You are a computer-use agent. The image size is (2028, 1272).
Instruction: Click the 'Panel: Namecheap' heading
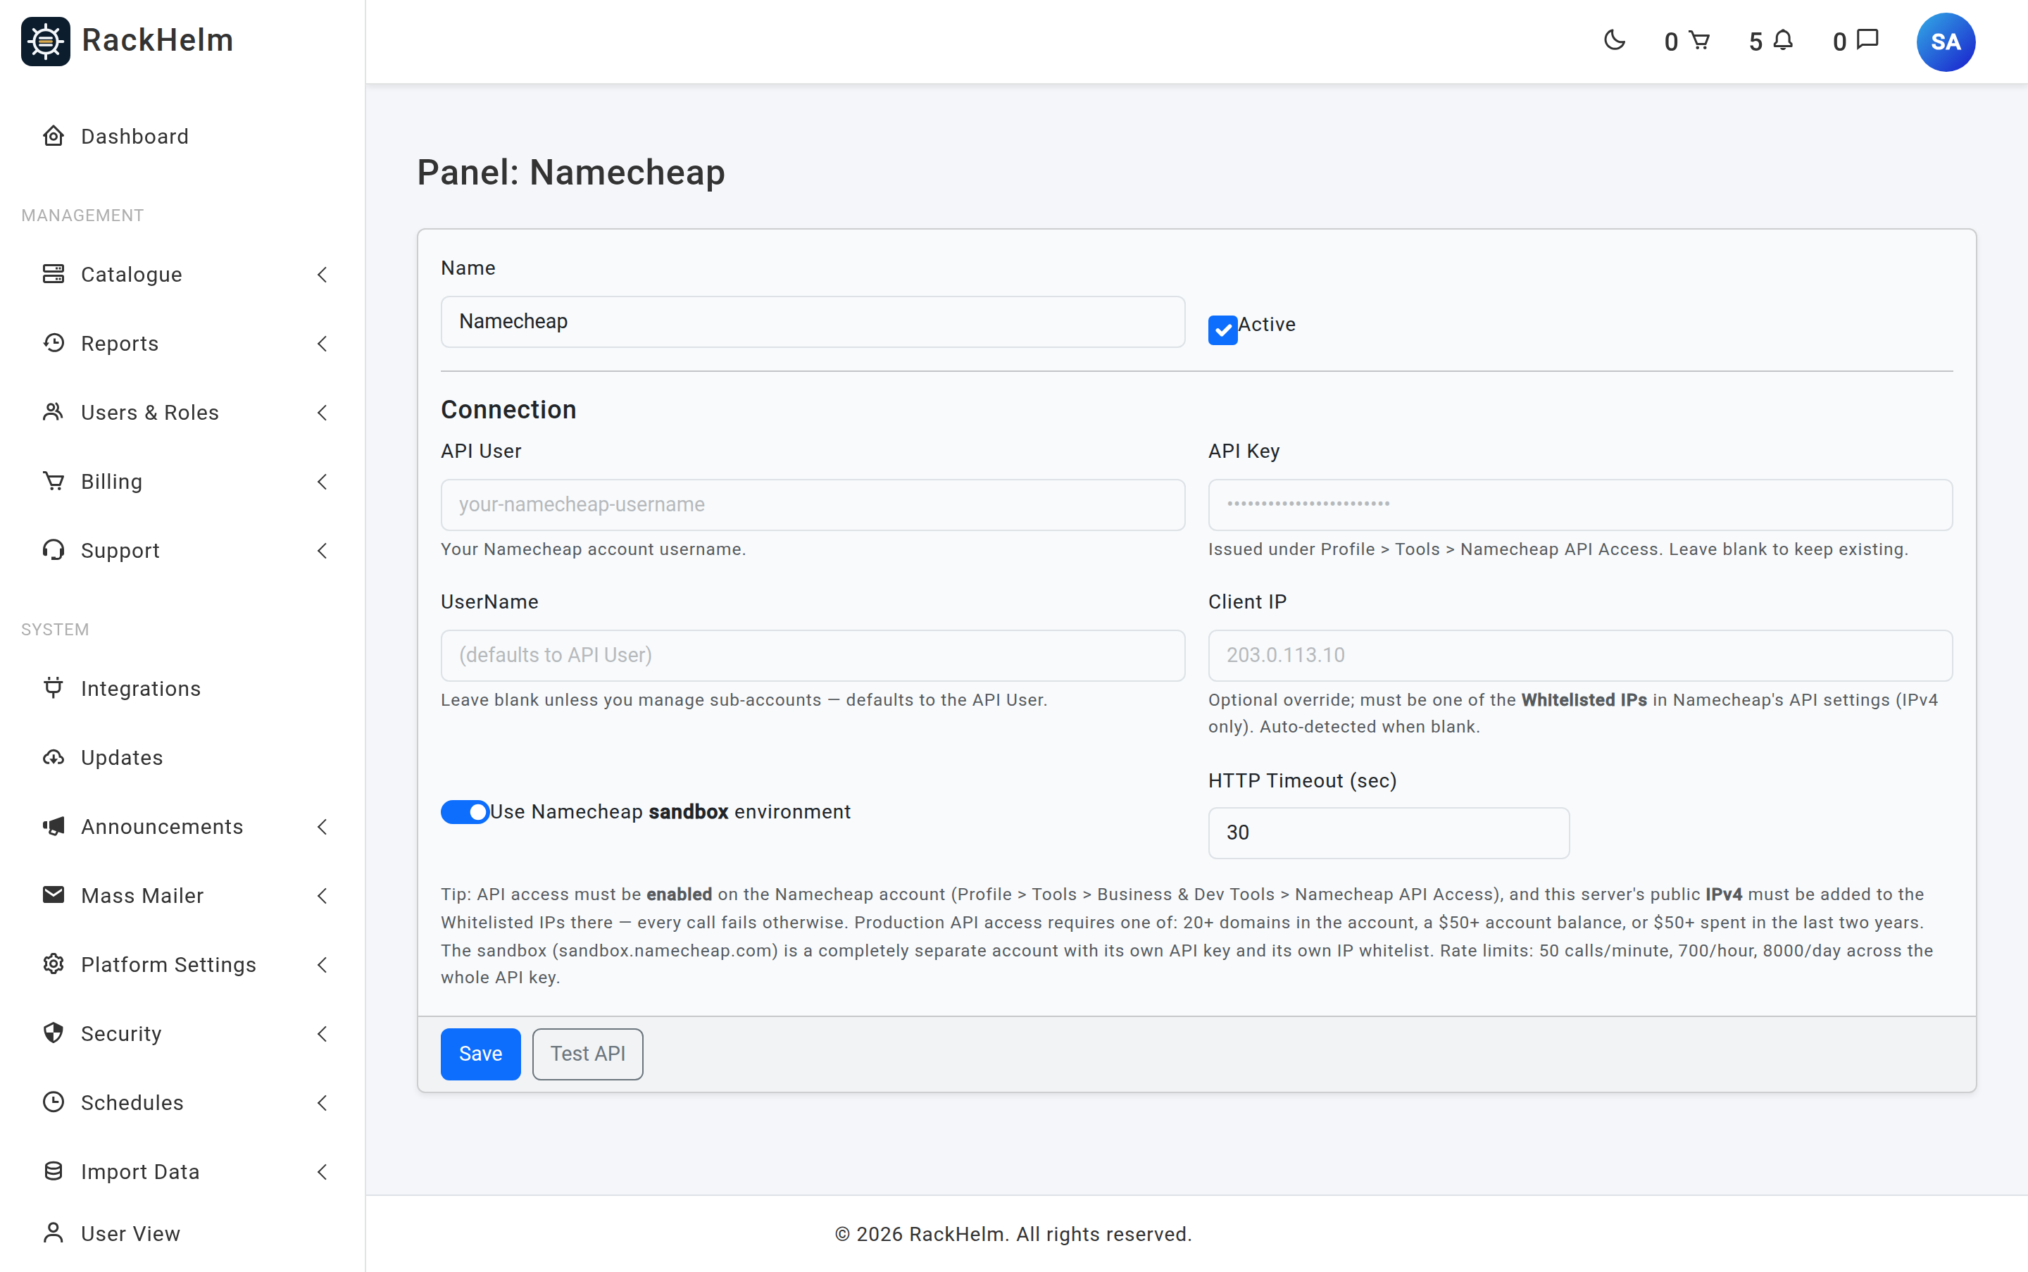pos(570,173)
